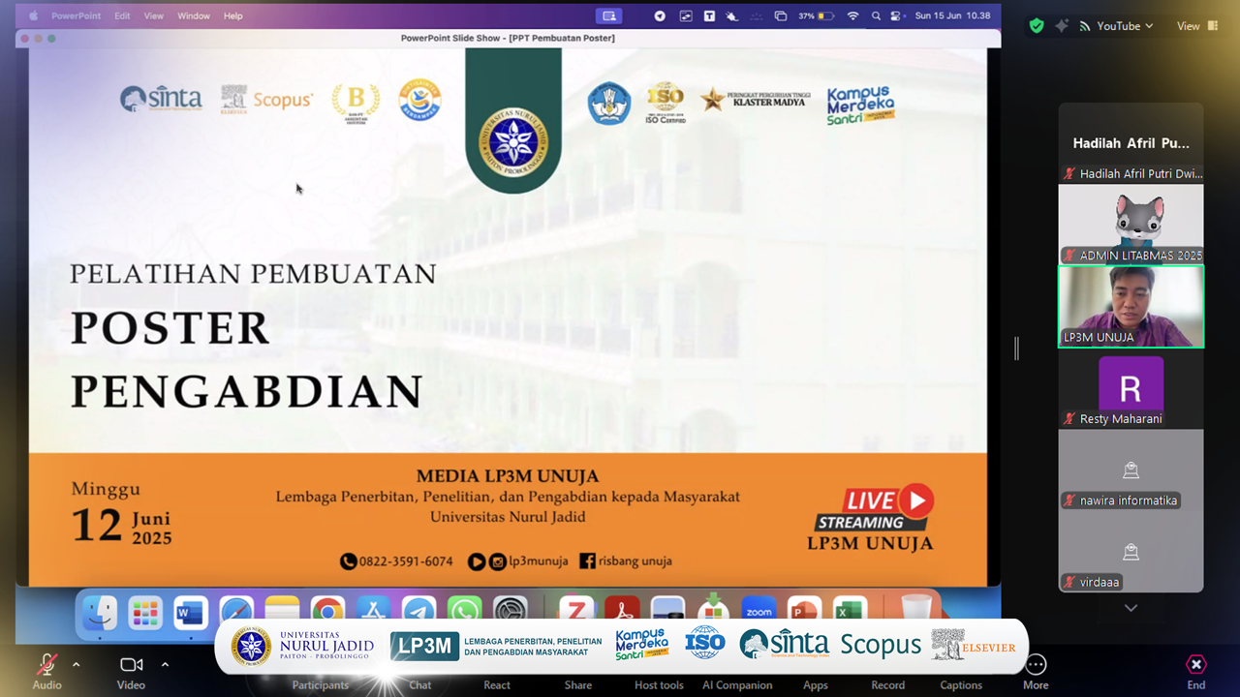The width and height of the screenshot is (1240, 697).
Task: Open Zotero from the Dock
Action: point(576,610)
